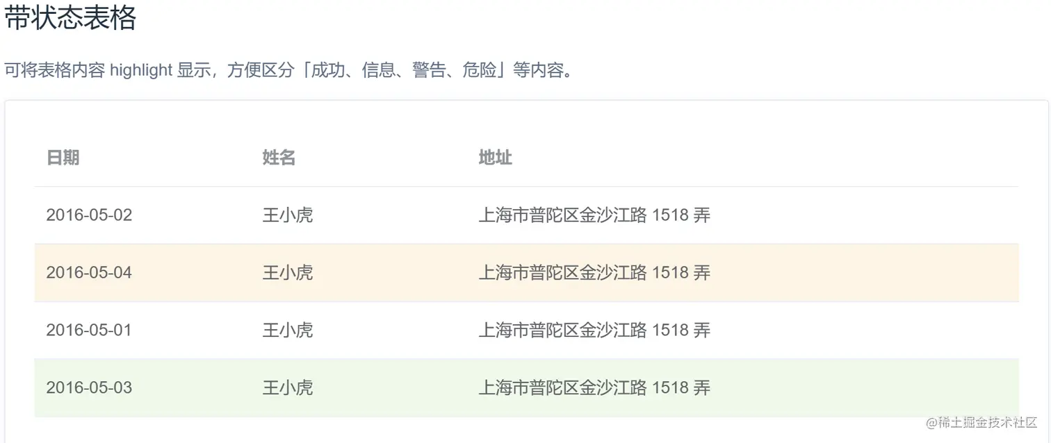This screenshot has height=443, width=1051.
Task: Click the address in the orange highlighted row
Action: [x=594, y=273]
